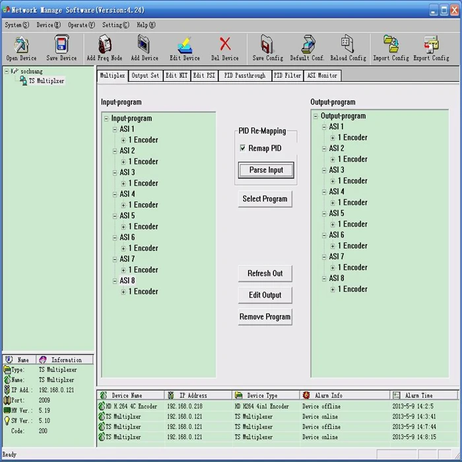
Task: Click the HD H264 4in1 Encoder cell
Action: coord(261,407)
